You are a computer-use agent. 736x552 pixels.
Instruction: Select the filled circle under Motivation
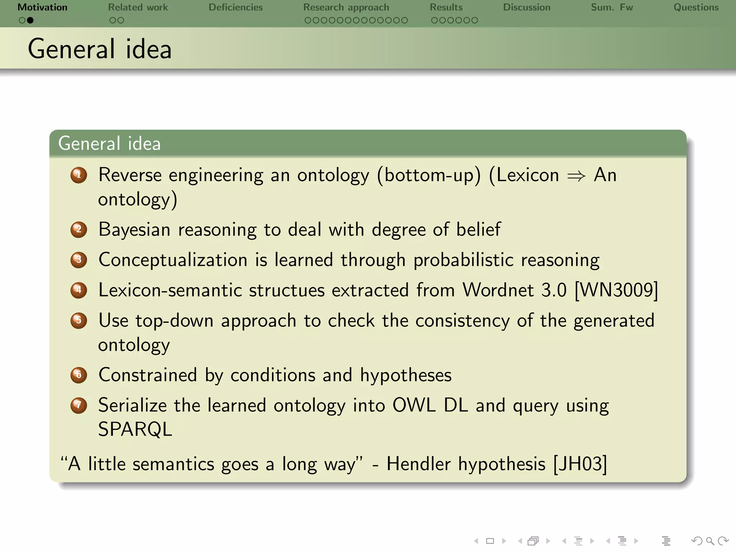[30, 20]
